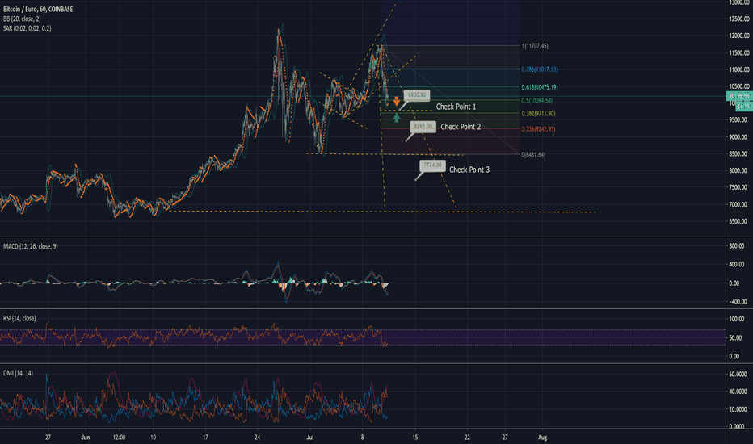The width and height of the screenshot is (753, 444).
Task: Click Fibonacci level 0.618(10475.19) label
Action: tap(540, 87)
